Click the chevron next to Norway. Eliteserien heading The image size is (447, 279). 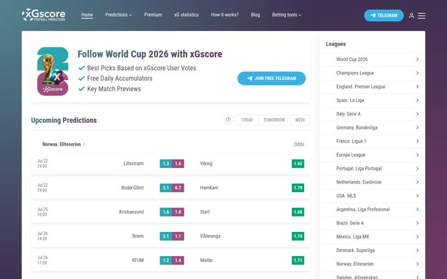point(84,144)
